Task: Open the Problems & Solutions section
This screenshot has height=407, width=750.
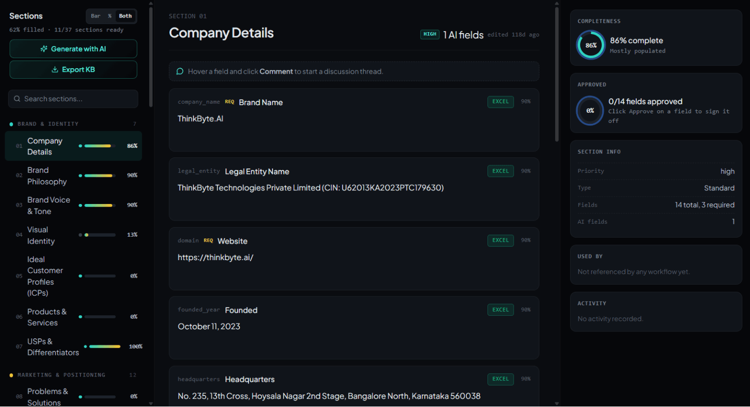Action: coord(73,396)
